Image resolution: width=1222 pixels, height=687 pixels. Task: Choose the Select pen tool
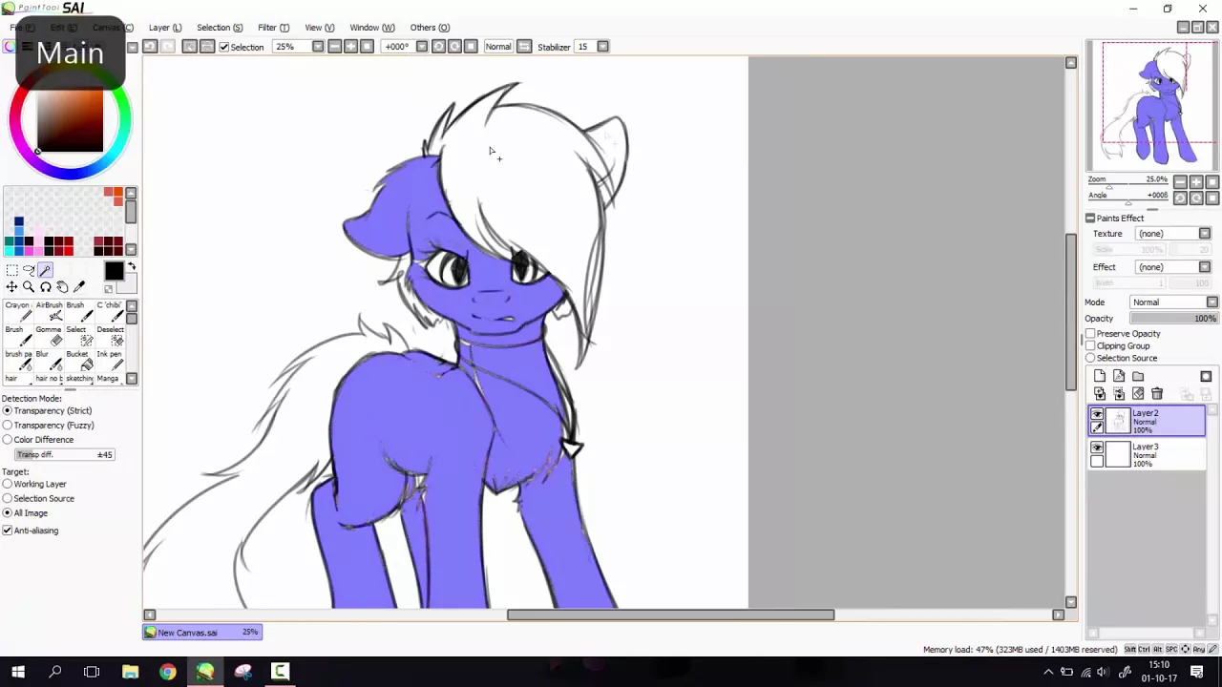[x=78, y=337]
